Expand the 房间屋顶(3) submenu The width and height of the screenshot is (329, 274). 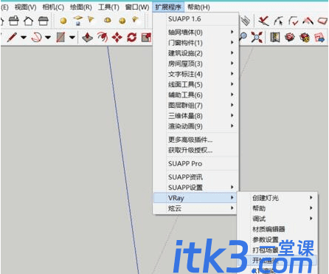point(196,64)
